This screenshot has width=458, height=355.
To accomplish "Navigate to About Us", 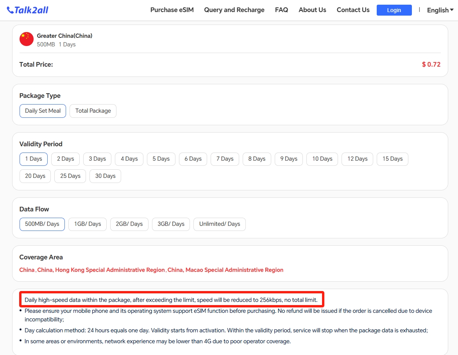I will click(312, 10).
